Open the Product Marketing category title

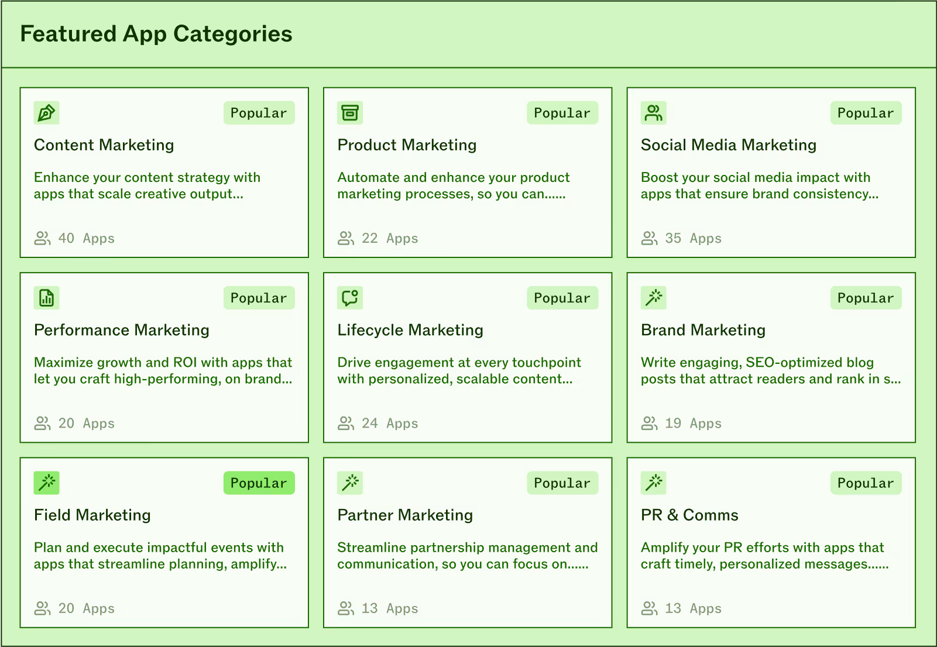tap(407, 145)
